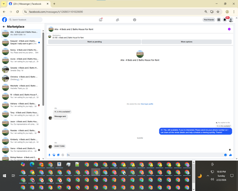Open the Chrome profile avatar icon
The width and height of the screenshot is (238, 191).
click(x=227, y=11)
